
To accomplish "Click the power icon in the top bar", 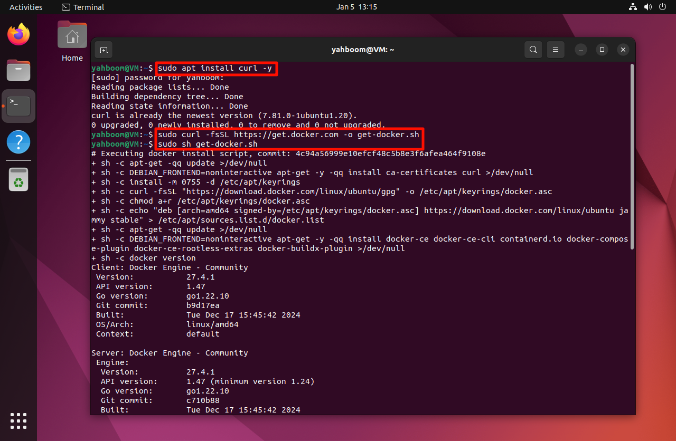I will pos(662,7).
